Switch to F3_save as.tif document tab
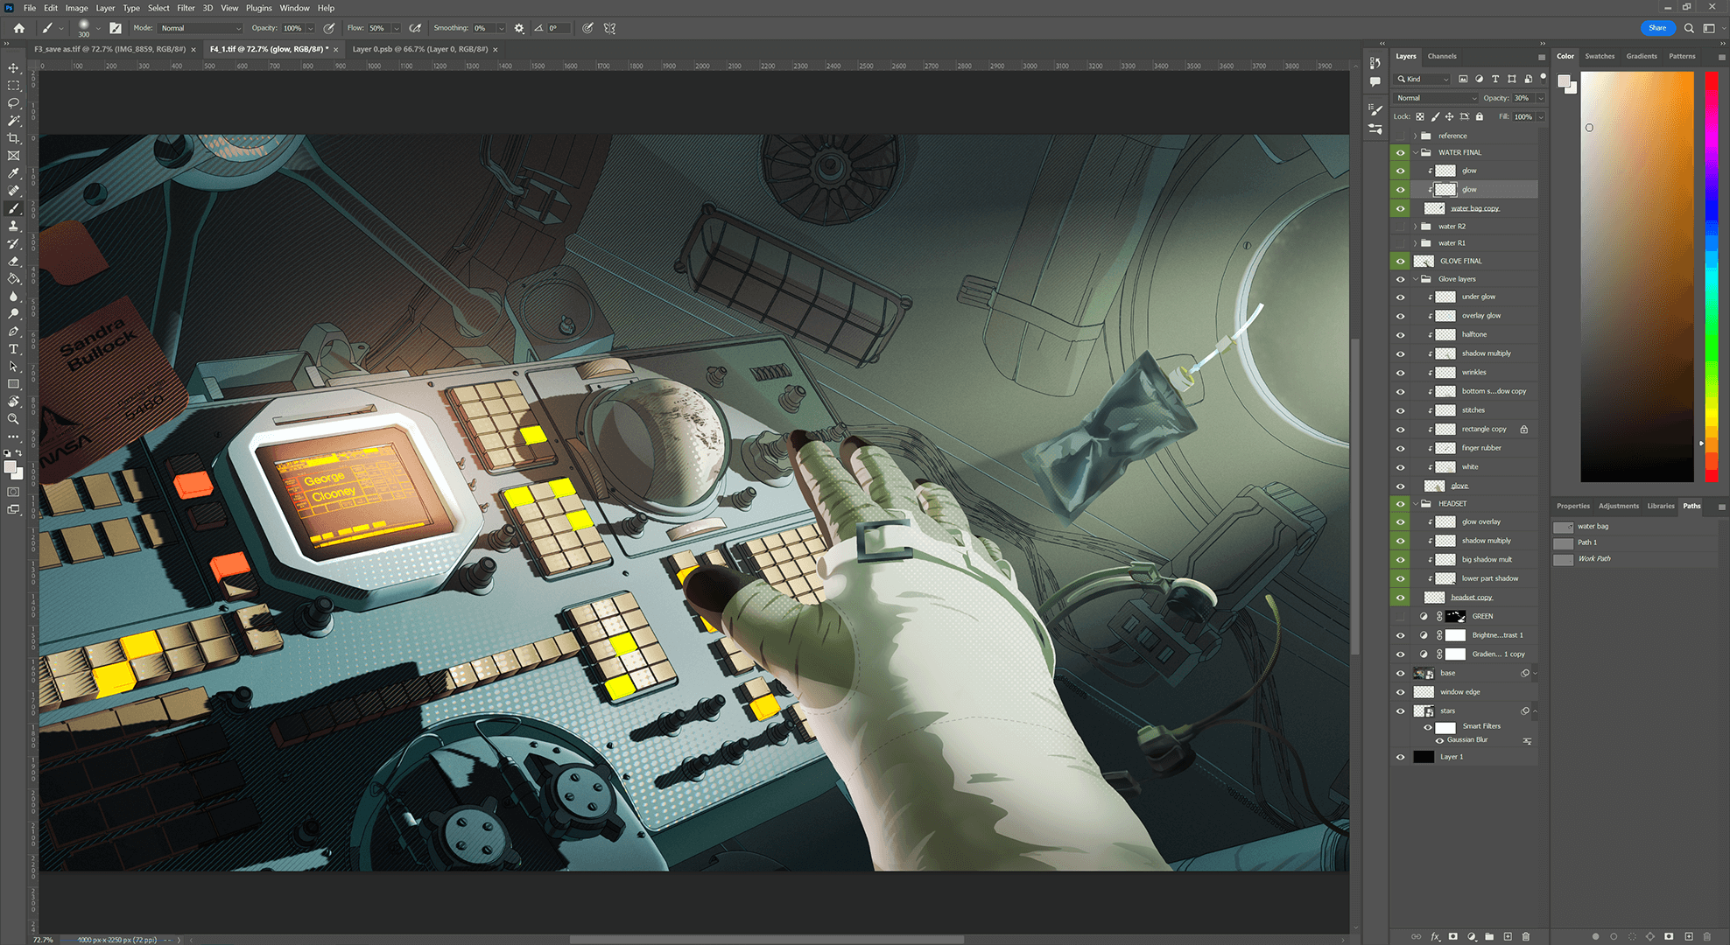 click(x=110, y=49)
